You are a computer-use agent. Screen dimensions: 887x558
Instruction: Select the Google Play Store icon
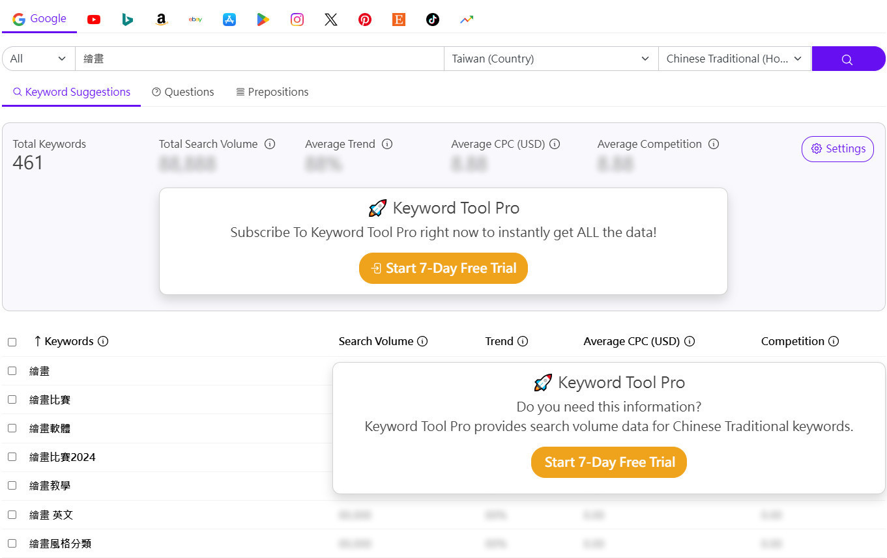[263, 20]
